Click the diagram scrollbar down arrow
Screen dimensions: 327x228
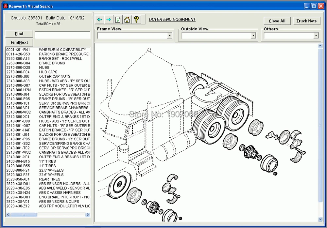click(320, 219)
